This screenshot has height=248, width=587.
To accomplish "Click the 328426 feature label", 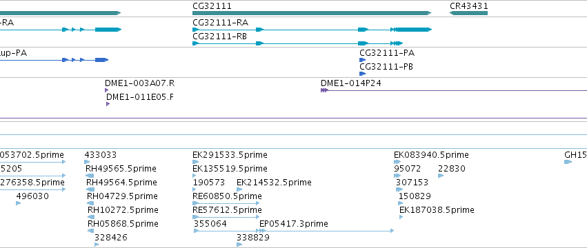I will click(111, 238).
